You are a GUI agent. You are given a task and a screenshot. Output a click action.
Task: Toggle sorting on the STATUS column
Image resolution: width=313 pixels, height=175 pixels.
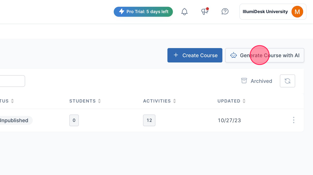(x=12, y=101)
